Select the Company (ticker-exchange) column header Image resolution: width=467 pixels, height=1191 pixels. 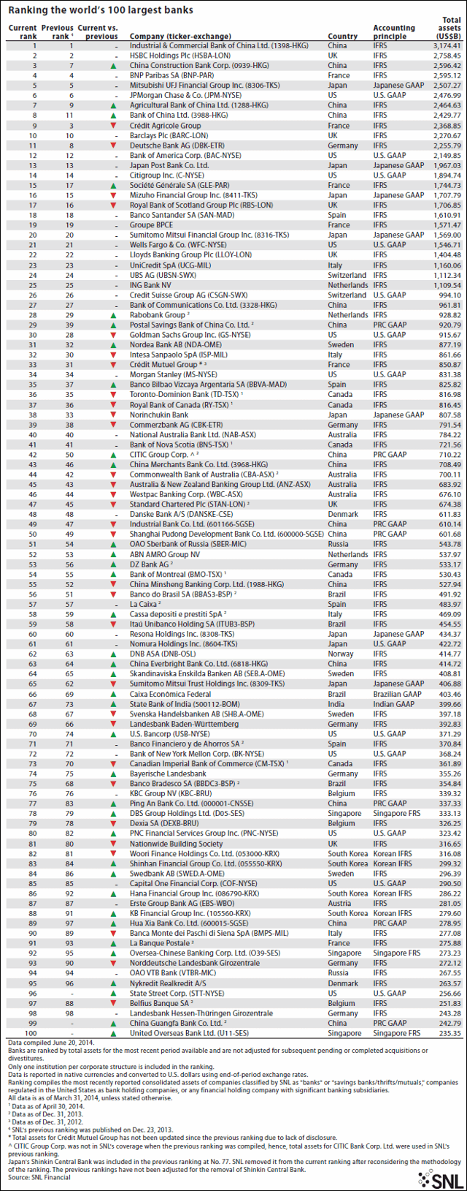175,36
